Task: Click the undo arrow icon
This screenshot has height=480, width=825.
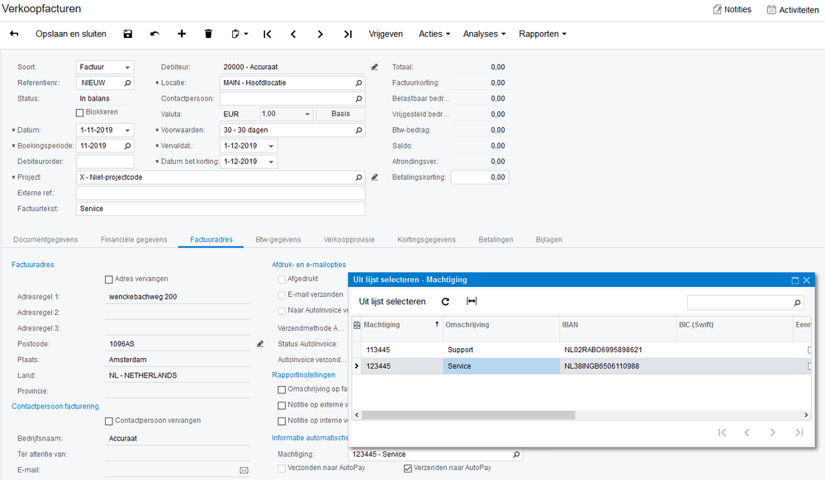Action: point(154,34)
